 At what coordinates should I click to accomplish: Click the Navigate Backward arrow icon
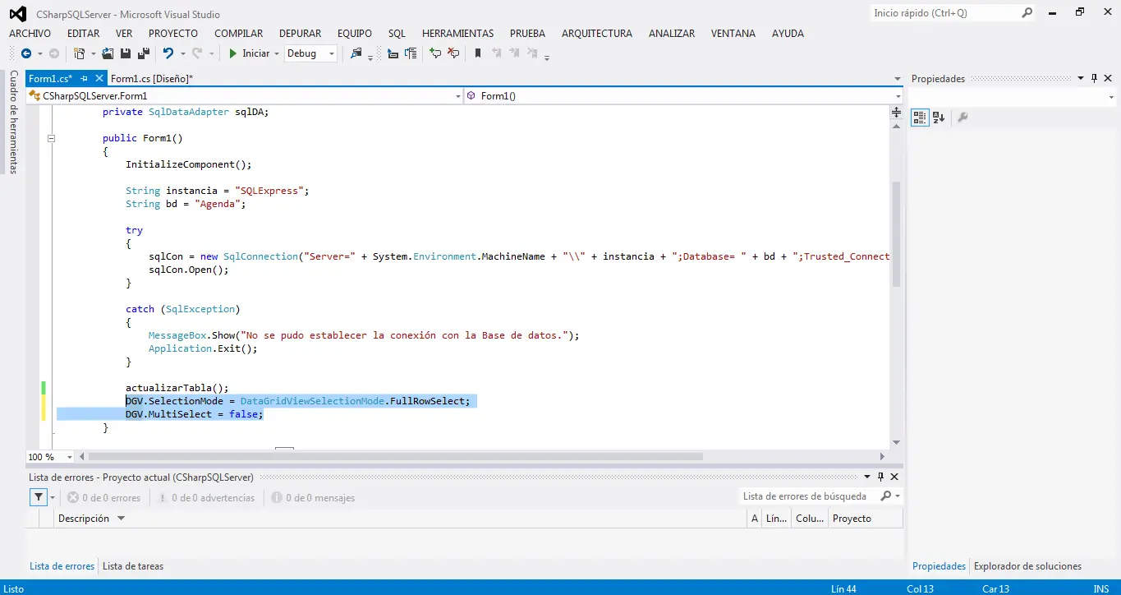[26, 53]
